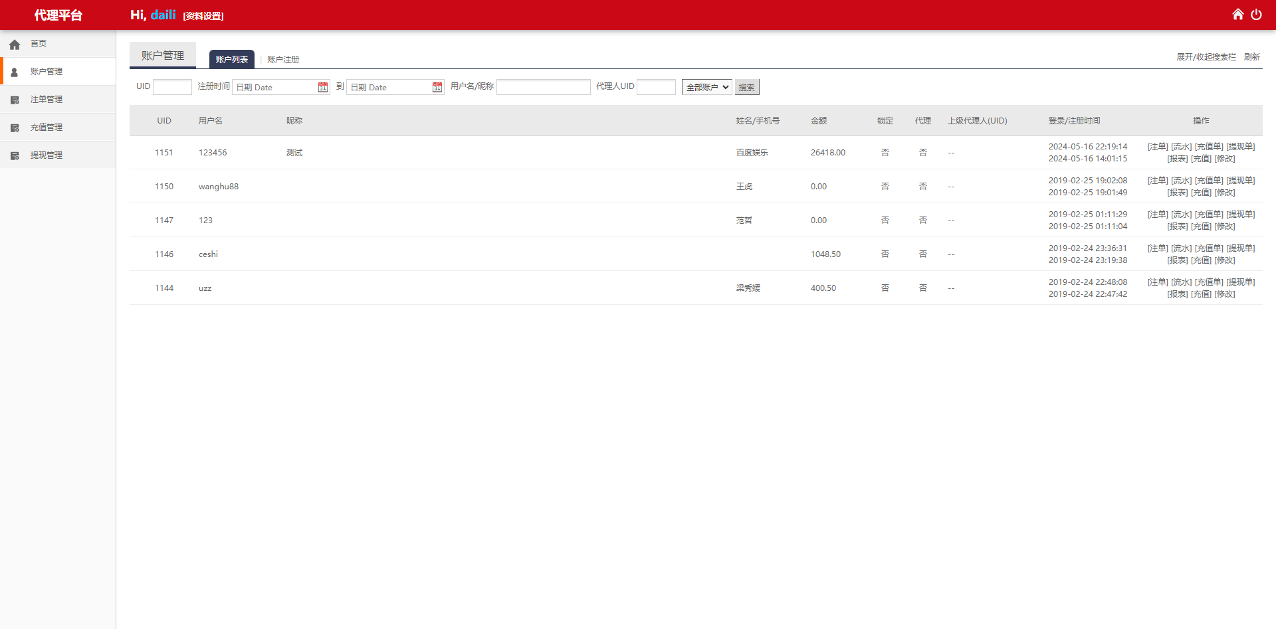Click [注单] for user 123456

coord(1158,147)
